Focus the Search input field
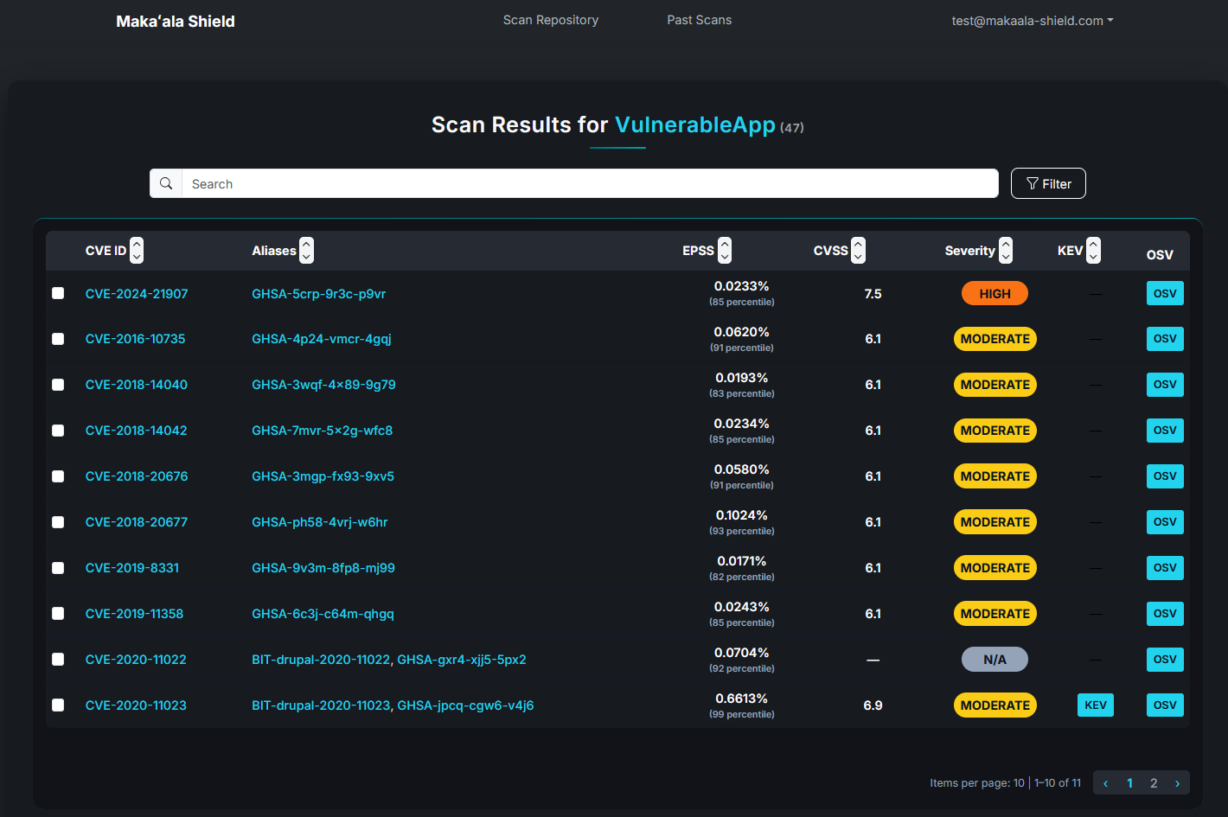The image size is (1228, 817). [588, 183]
